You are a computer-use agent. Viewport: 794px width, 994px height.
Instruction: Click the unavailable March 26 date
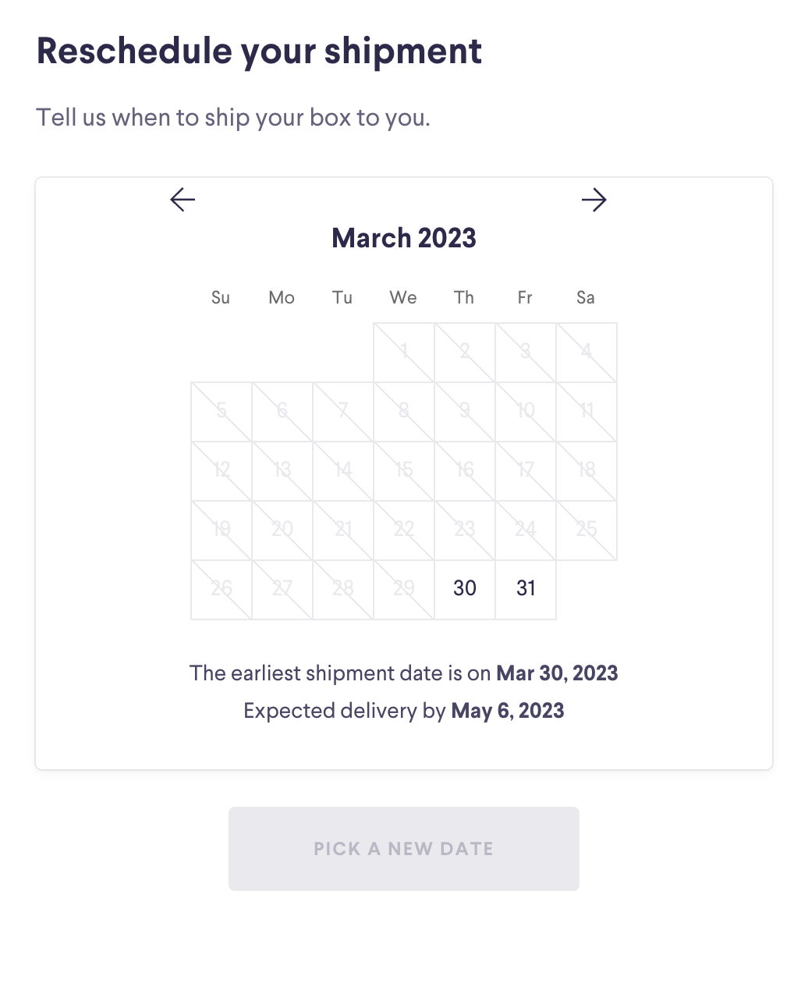tap(222, 589)
